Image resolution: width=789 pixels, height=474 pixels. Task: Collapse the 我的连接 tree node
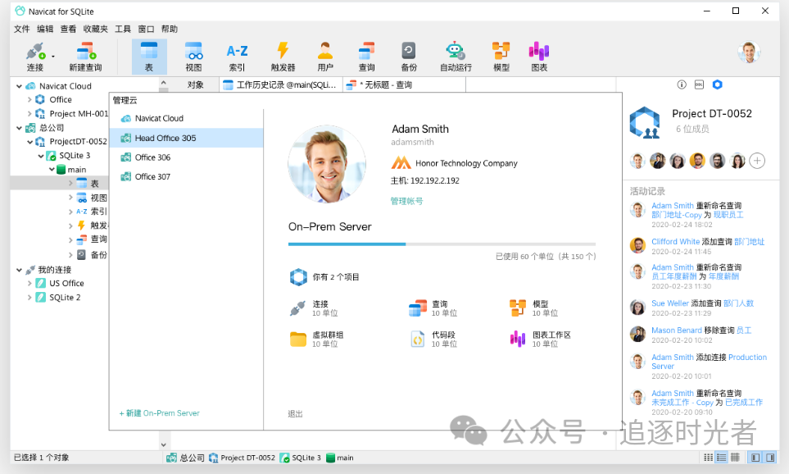coord(19,270)
